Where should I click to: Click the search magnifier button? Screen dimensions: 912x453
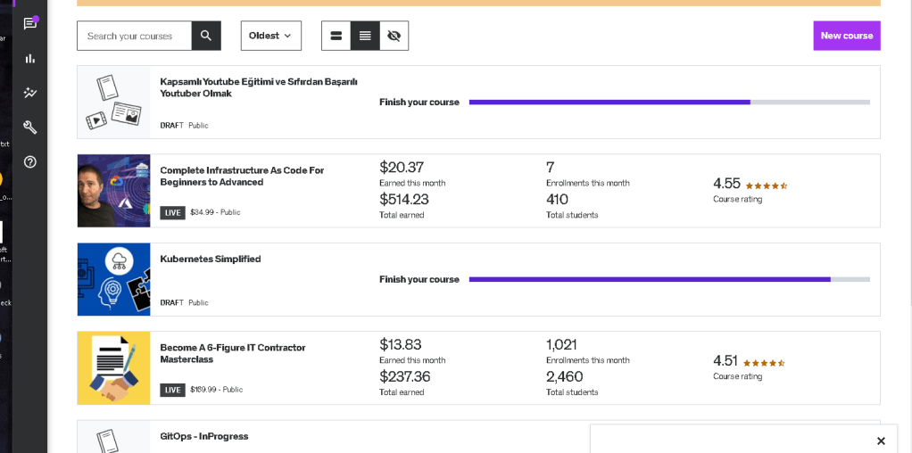pyautogui.click(x=206, y=36)
